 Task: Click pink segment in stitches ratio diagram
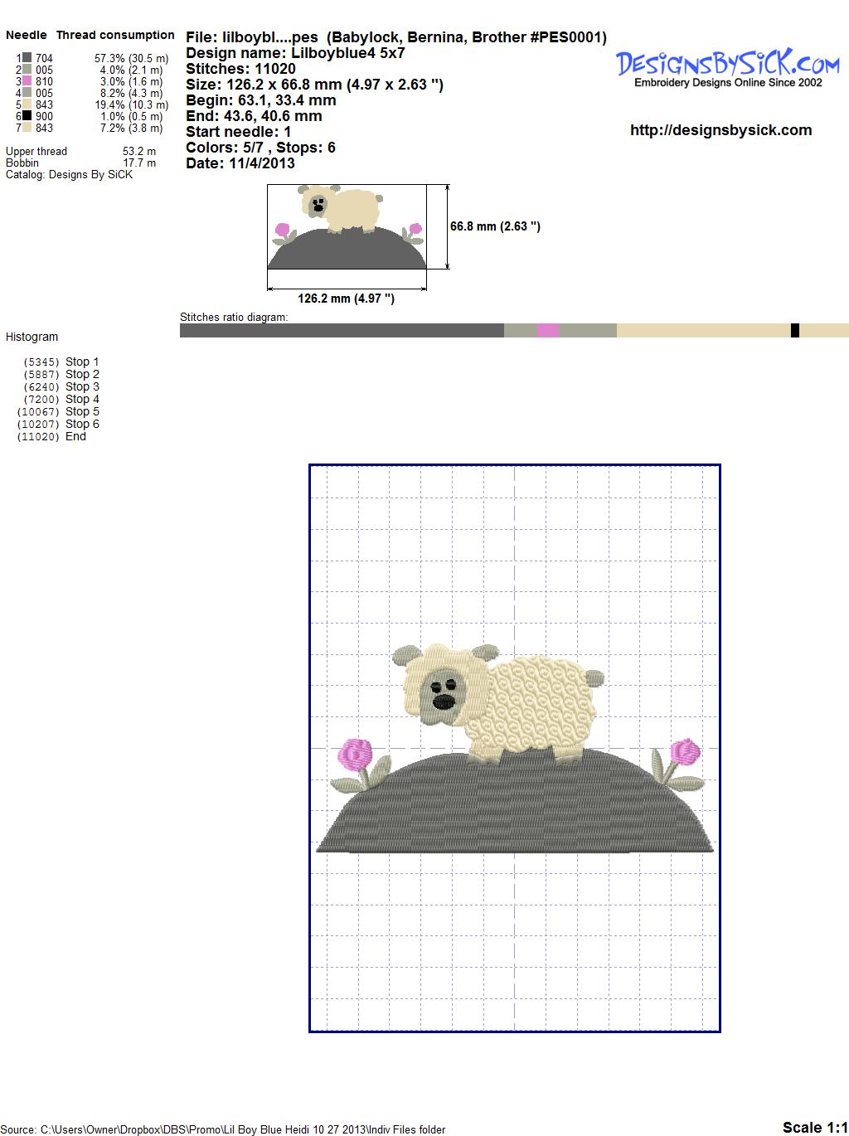click(548, 331)
